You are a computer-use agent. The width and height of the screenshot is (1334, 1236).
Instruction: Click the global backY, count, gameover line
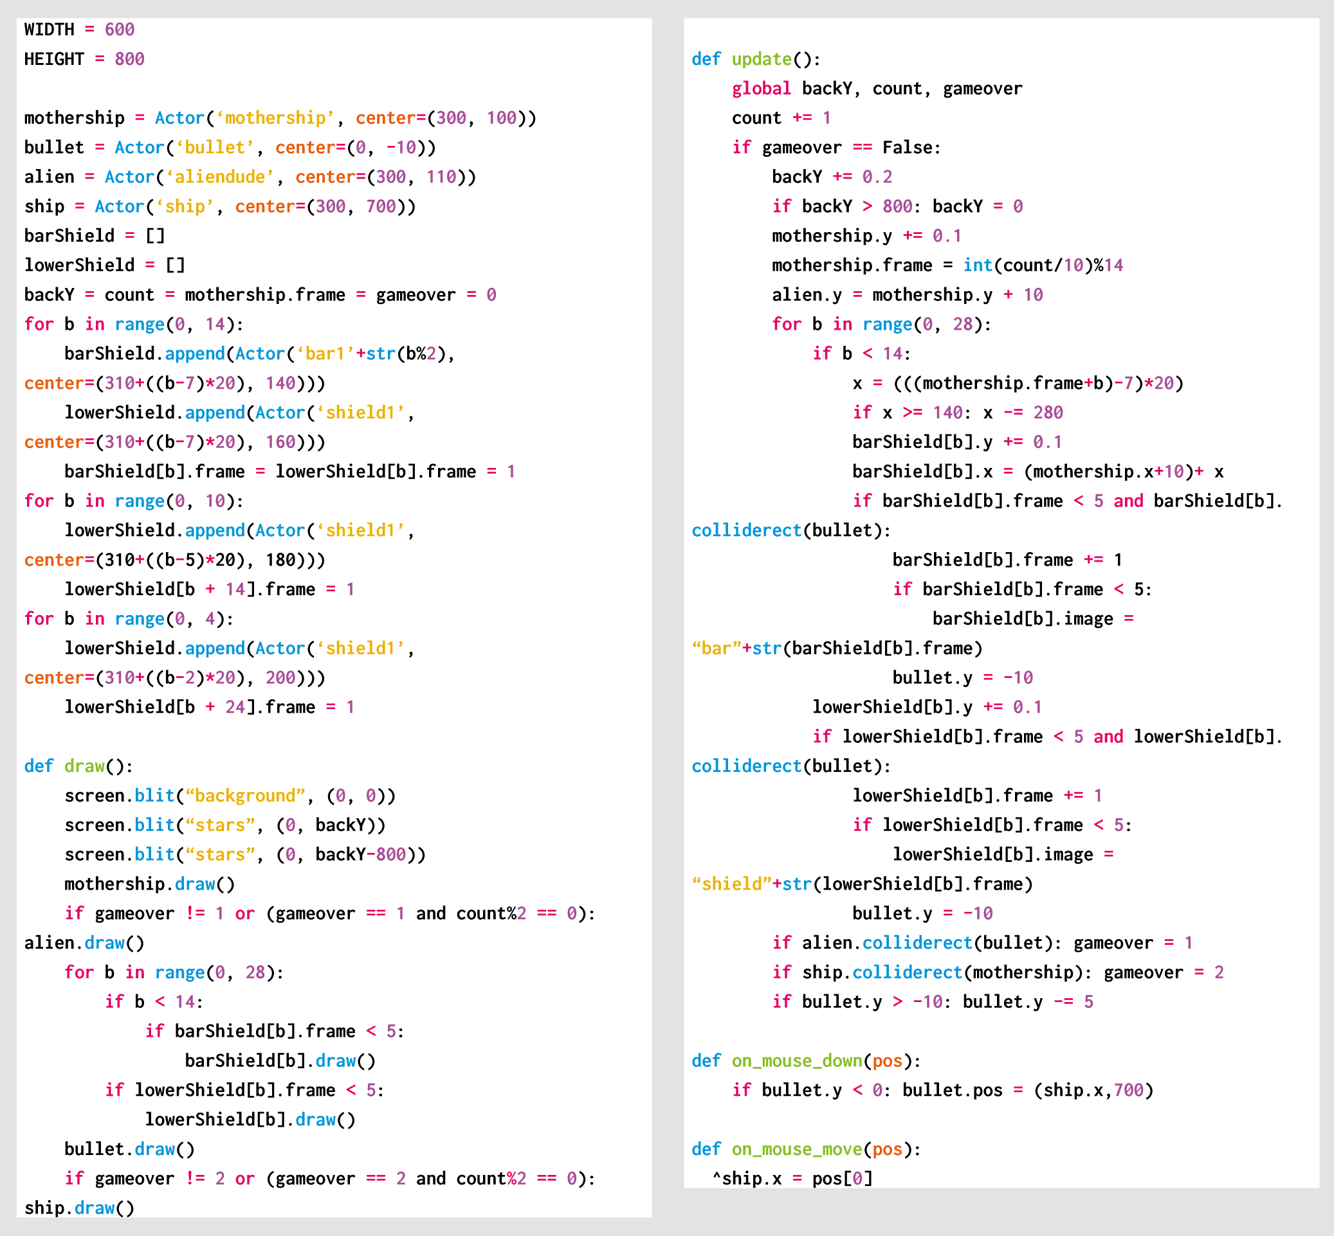tap(876, 88)
